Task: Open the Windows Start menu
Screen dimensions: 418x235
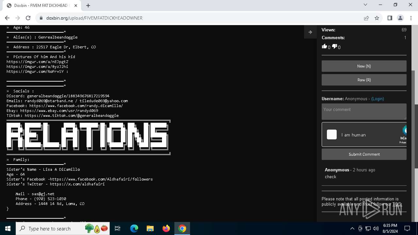Action: pyautogui.click(x=8, y=228)
